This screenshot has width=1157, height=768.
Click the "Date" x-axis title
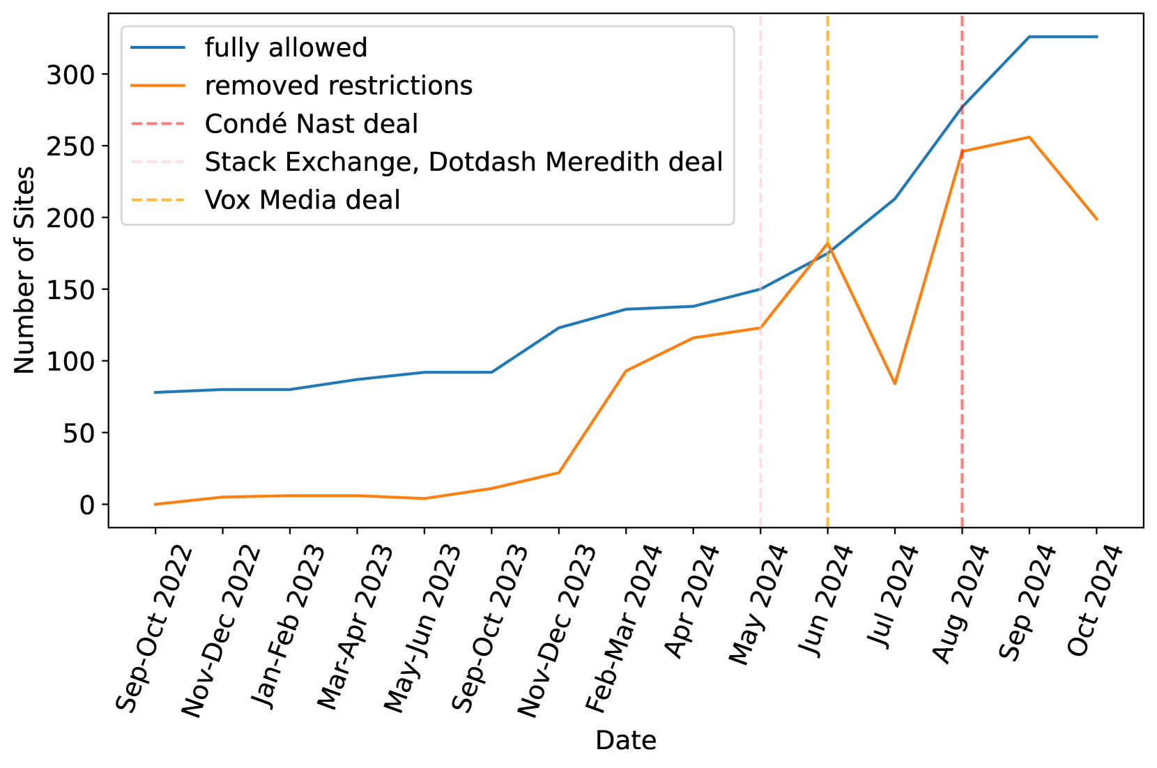coord(625,740)
